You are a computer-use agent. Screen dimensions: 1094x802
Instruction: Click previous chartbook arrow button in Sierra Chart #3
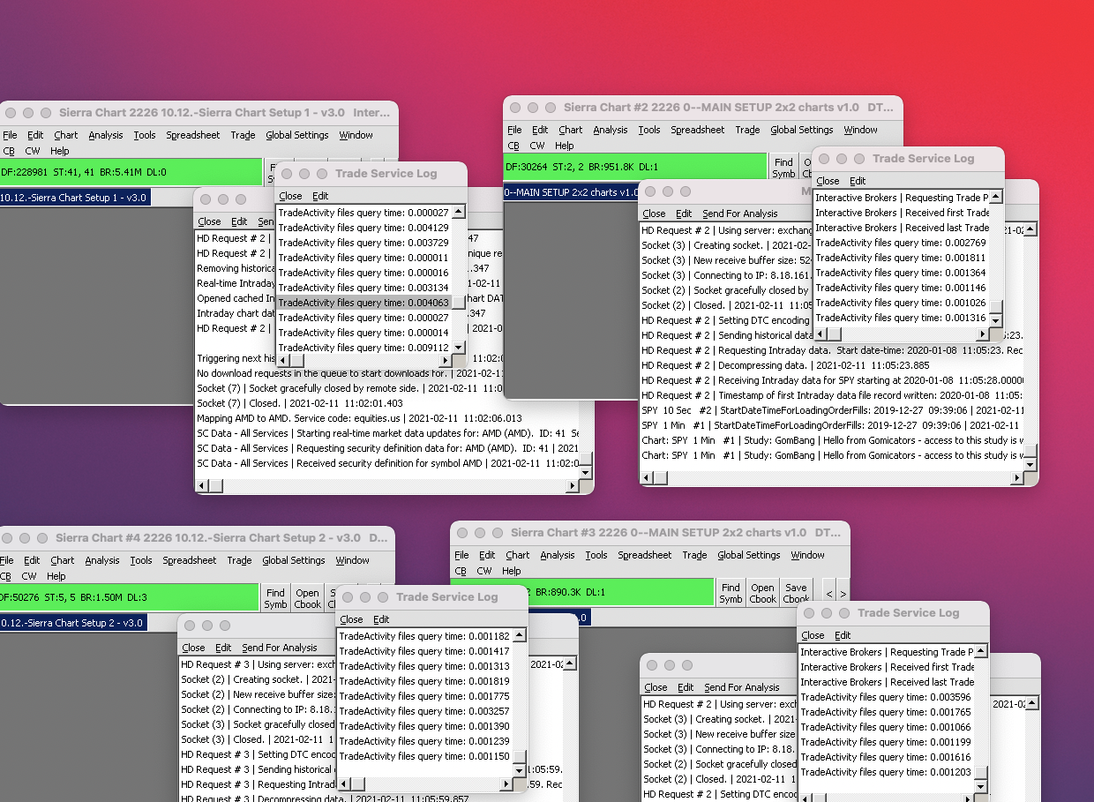[x=829, y=593]
